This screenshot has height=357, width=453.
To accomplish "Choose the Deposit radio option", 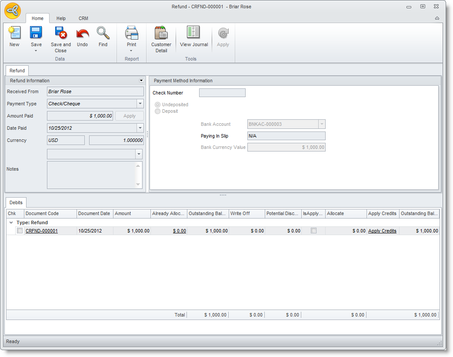I will [x=158, y=111].
